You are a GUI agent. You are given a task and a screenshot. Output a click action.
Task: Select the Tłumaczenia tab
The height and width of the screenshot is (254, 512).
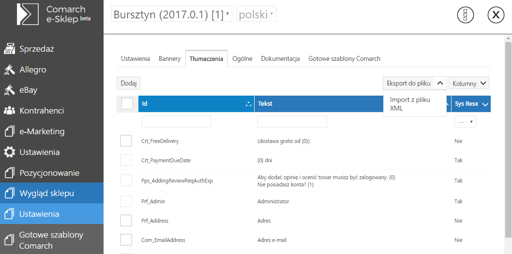[x=206, y=58]
